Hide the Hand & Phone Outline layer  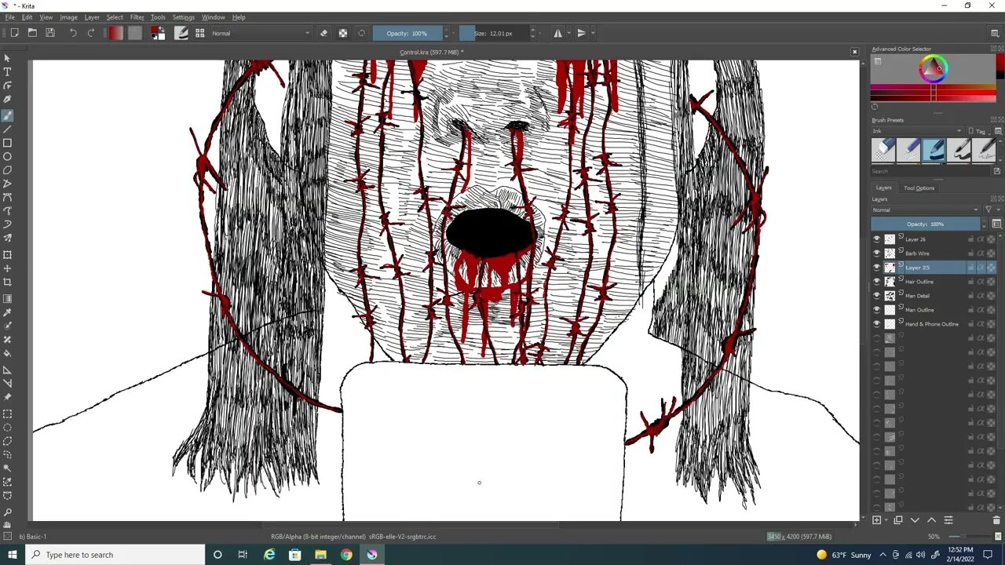(x=877, y=324)
